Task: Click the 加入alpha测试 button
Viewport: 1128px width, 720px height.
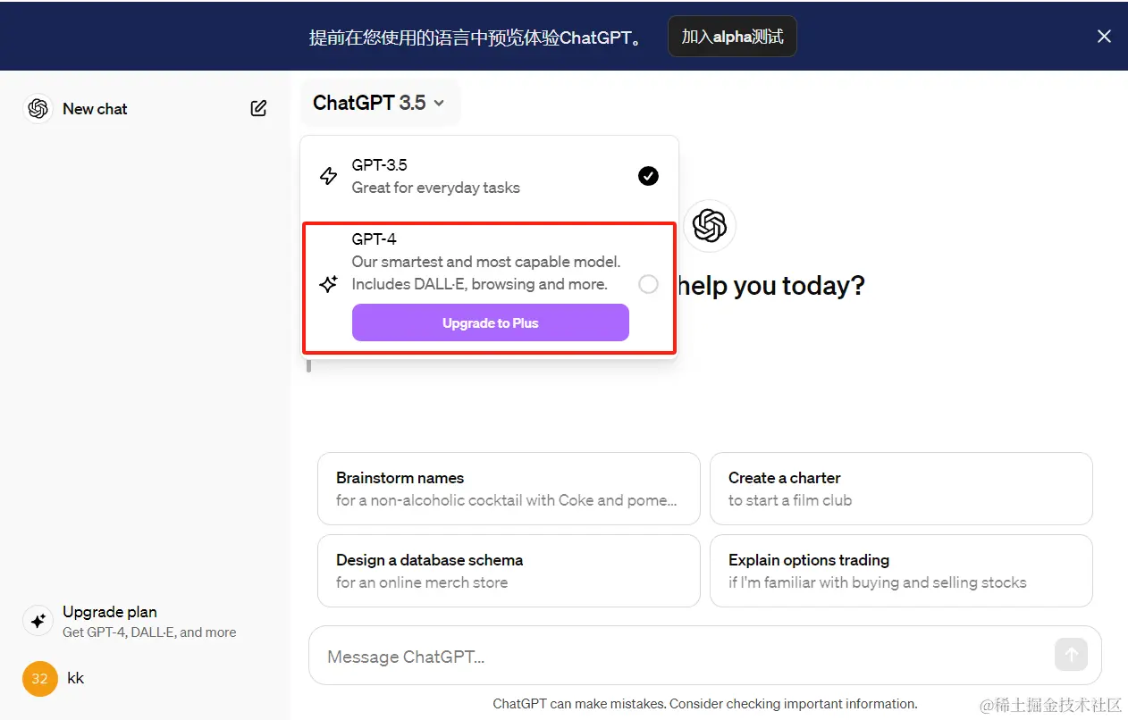Action: (732, 37)
